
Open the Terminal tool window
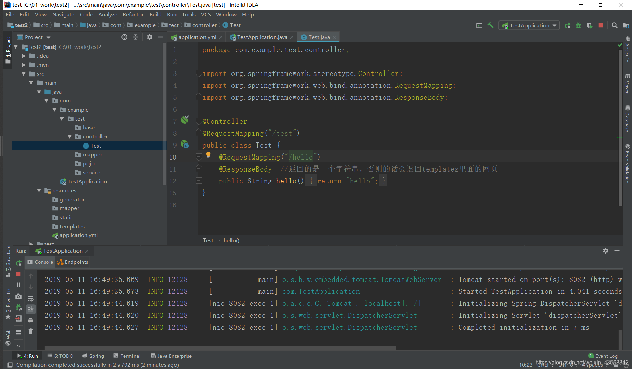pyautogui.click(x=127, y=356)
